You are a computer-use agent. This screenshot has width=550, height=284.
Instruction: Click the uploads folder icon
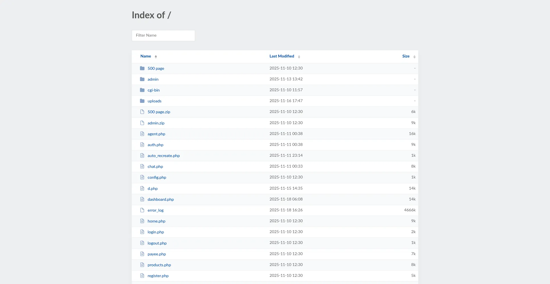pos(142,101)
